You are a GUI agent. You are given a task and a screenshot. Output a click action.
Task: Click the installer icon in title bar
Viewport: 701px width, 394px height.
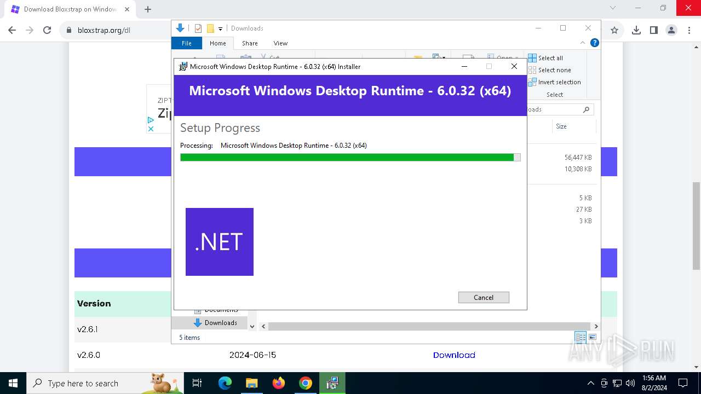click(x=183, y=67)
